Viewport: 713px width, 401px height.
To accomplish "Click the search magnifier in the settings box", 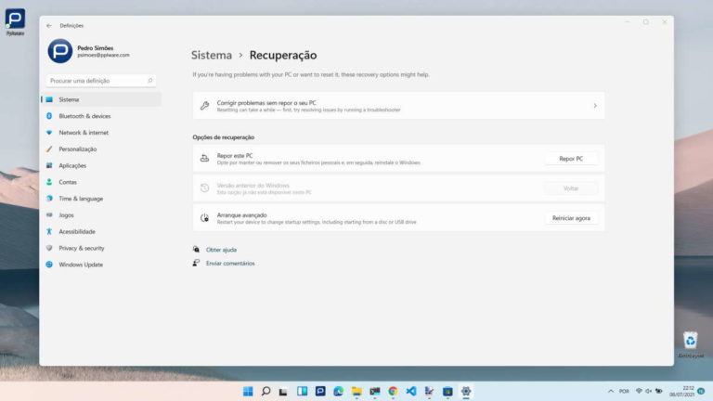I will (150, 81).
